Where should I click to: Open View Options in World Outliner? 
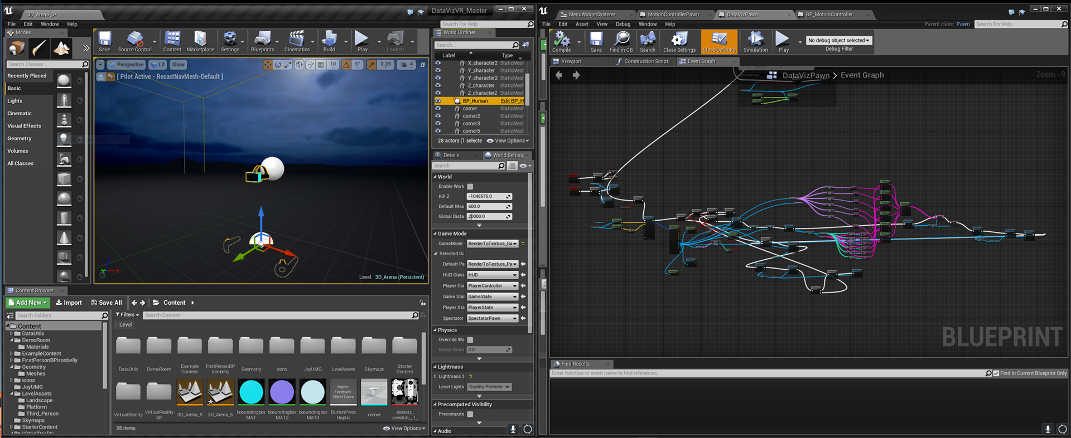pyautogui.click(x=508, y=141)
